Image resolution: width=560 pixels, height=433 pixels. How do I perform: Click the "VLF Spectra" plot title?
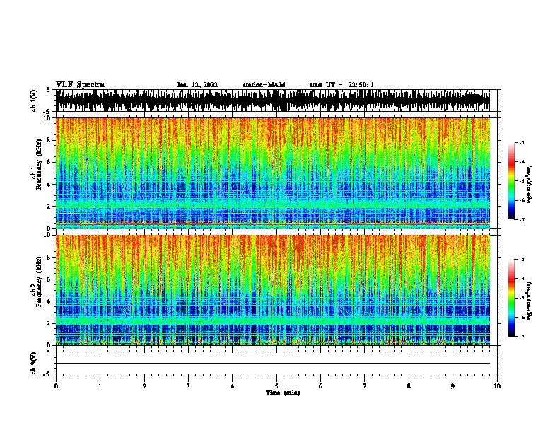[x=80, y=84]
